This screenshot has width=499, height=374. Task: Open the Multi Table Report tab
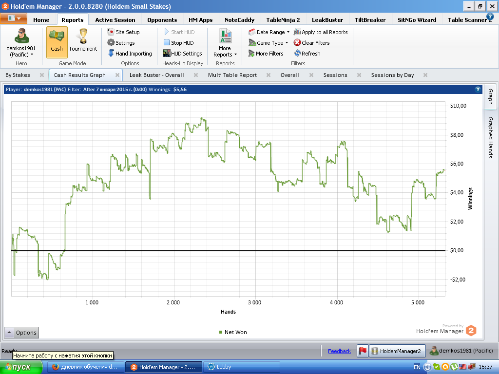[232, 75]
